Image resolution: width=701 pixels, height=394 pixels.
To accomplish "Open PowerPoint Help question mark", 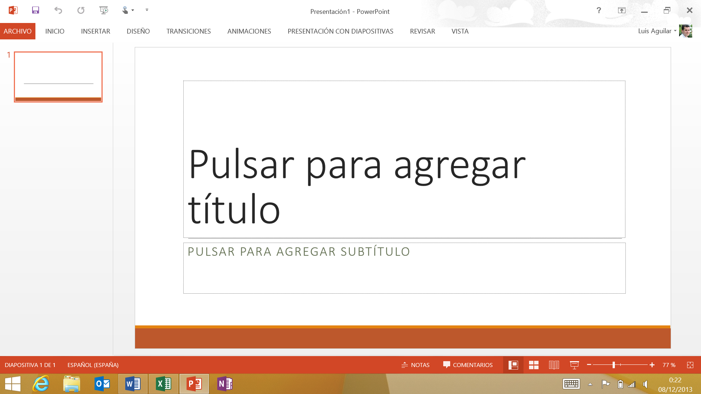I will point(599,10).
